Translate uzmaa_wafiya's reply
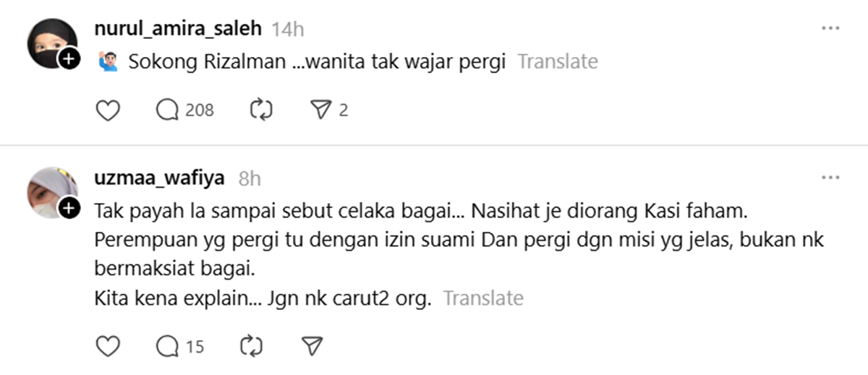868x375 pixels. (x=482, y=298)
